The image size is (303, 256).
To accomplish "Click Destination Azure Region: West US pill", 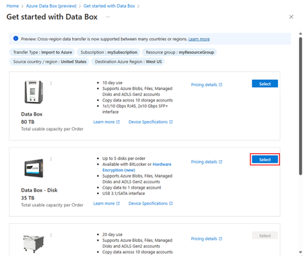I will click(x=128, y=62).
